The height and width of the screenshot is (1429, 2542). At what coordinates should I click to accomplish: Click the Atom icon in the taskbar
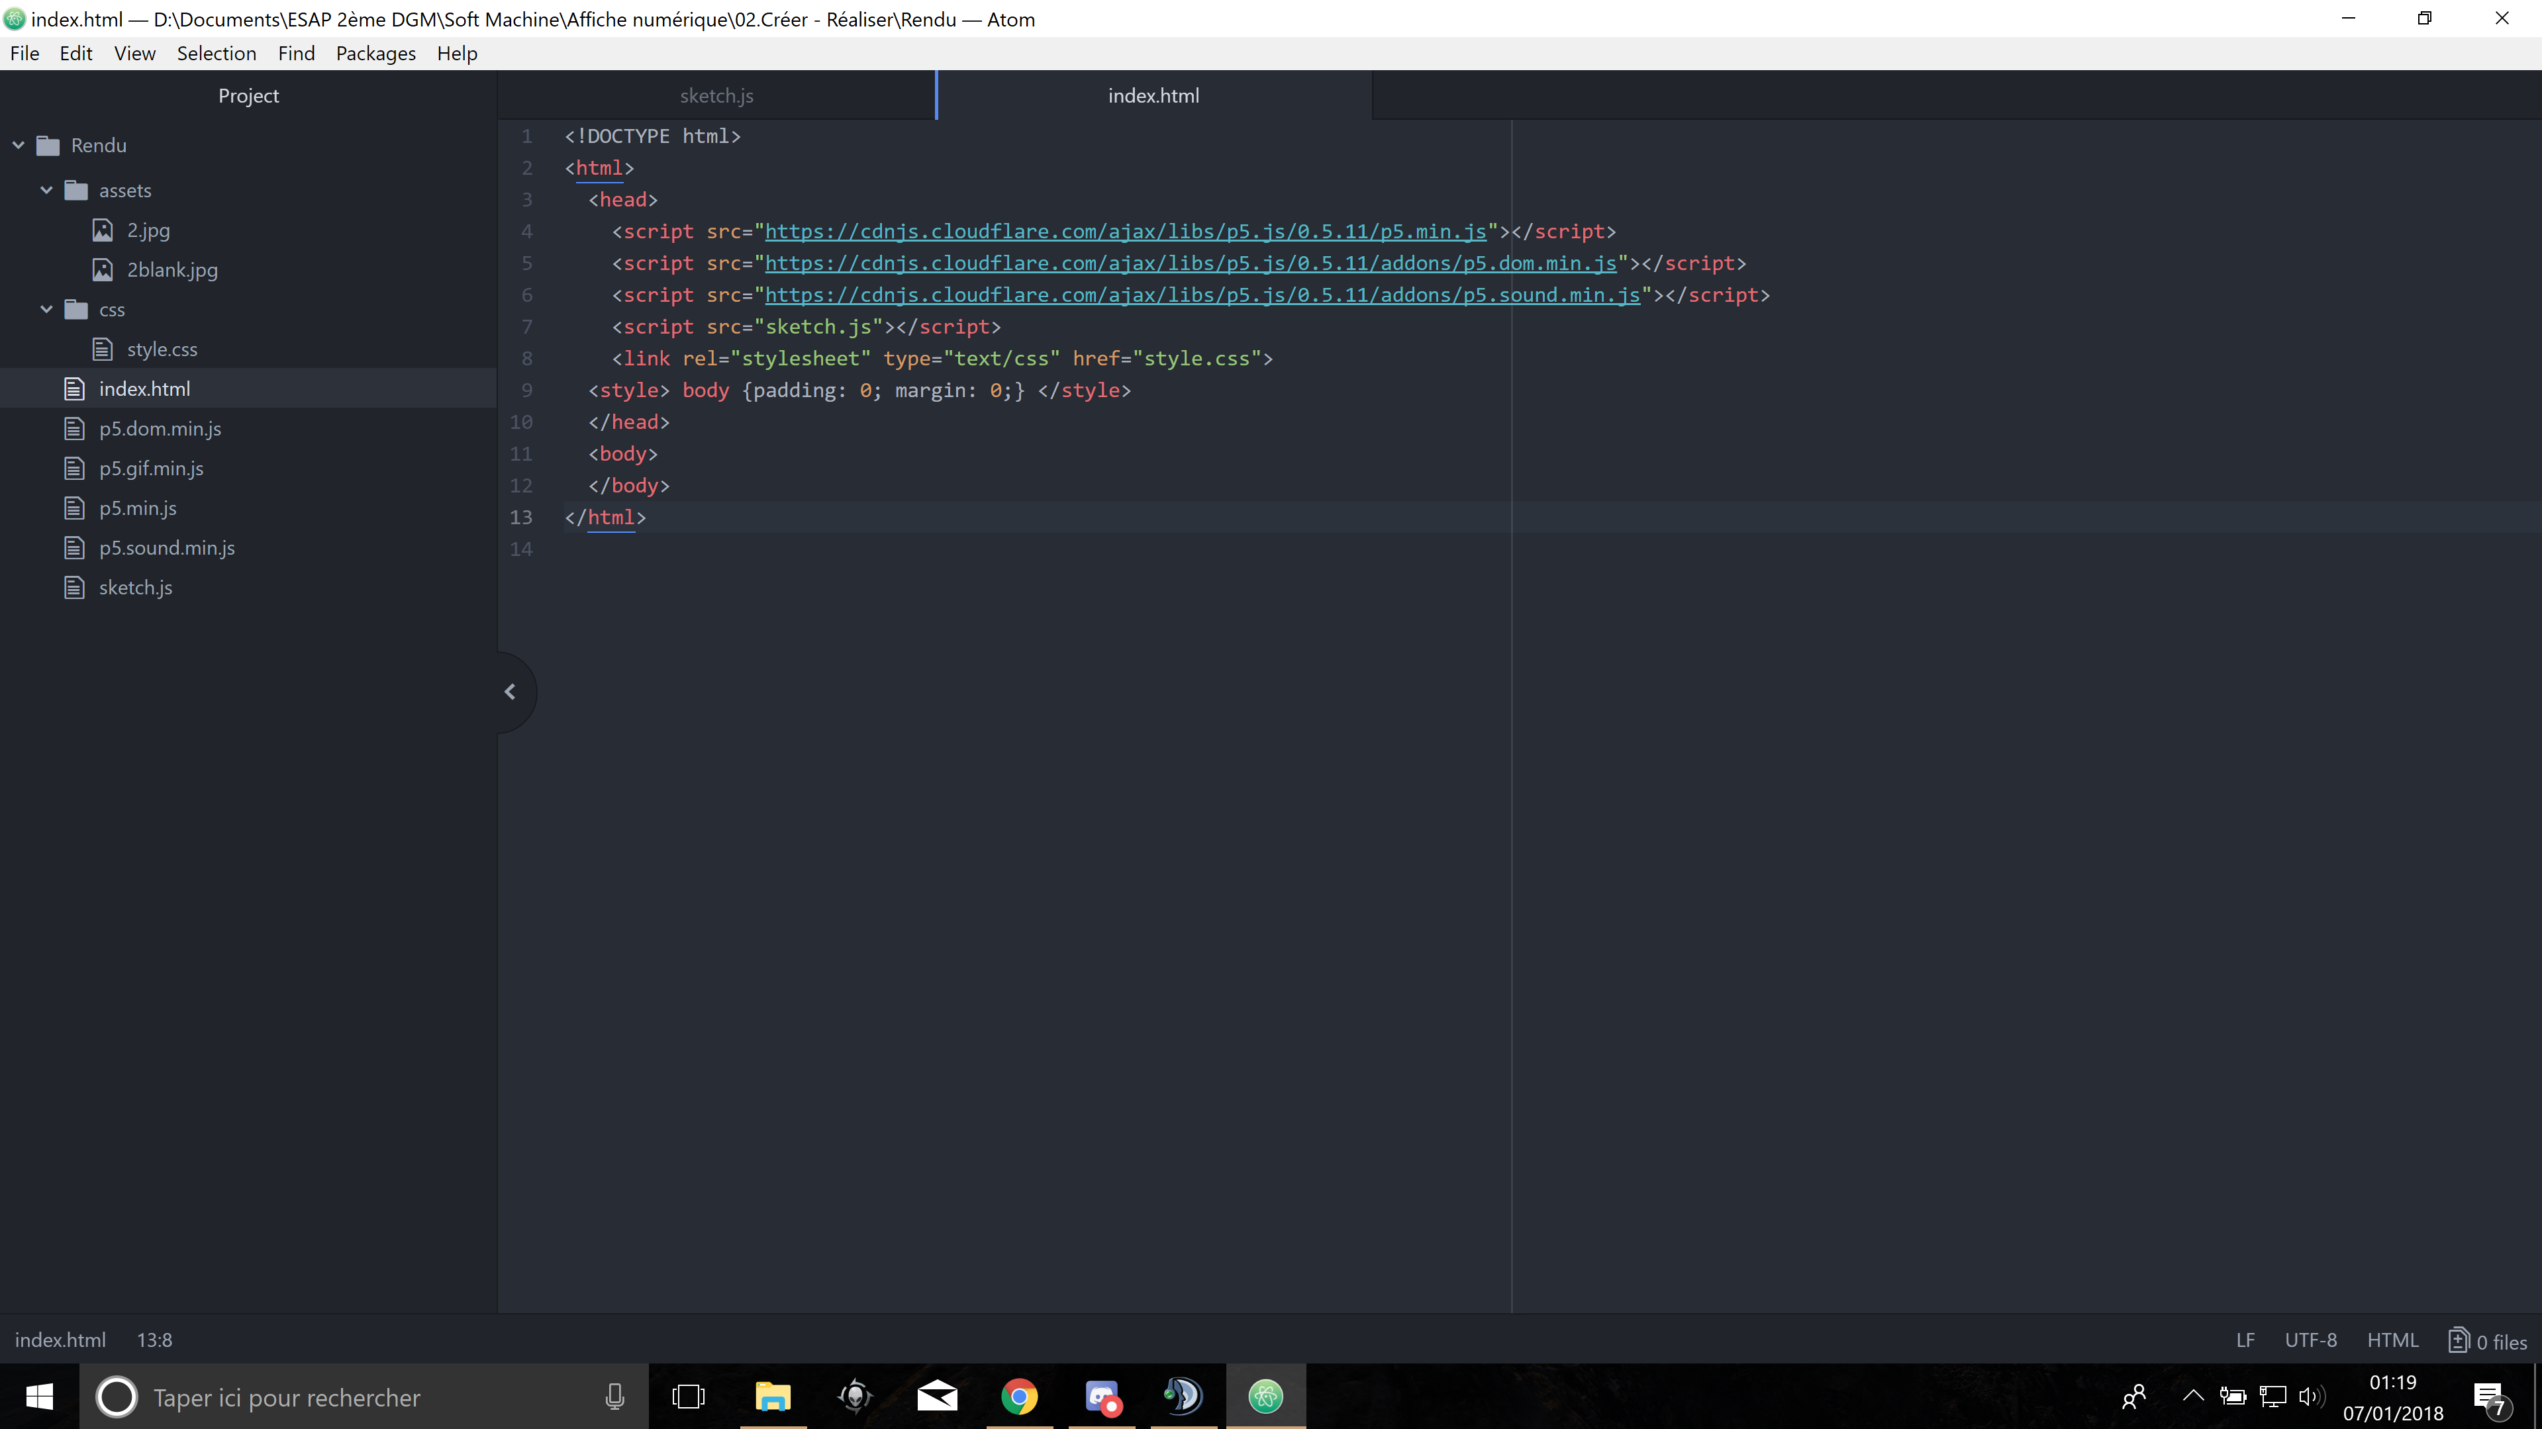tap(1265, 1397)
